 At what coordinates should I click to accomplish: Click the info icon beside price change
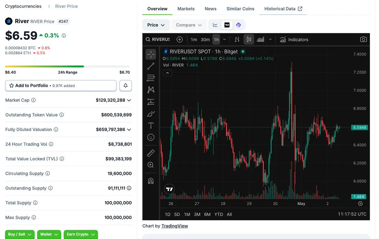pos(64,36)
